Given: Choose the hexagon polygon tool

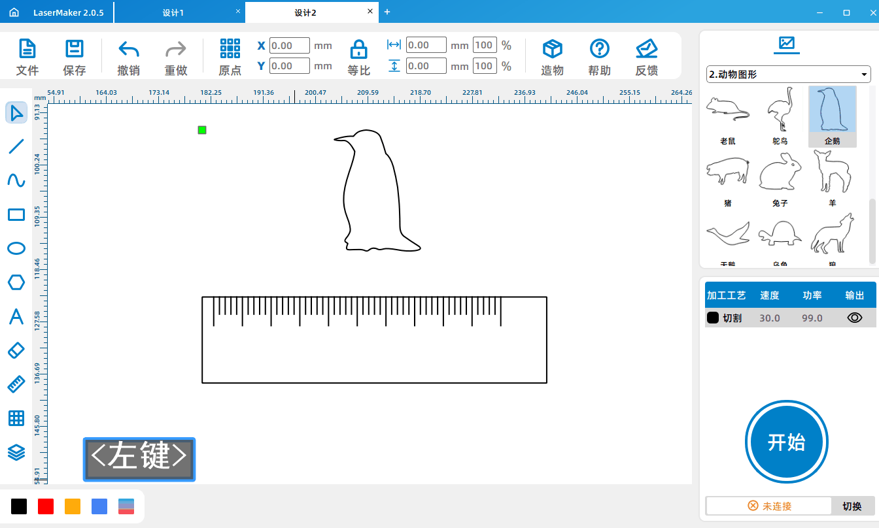Looking at the screenshot, I should pyautogui.click(x=16, y=282).
